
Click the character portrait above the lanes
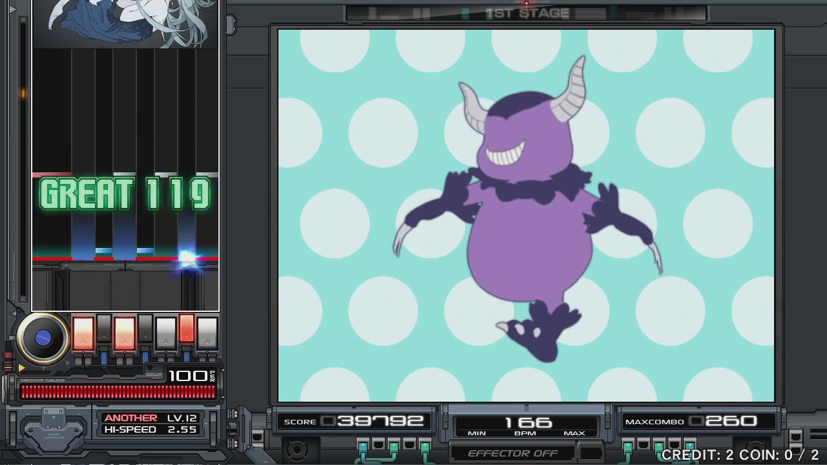tap(125, 24)
